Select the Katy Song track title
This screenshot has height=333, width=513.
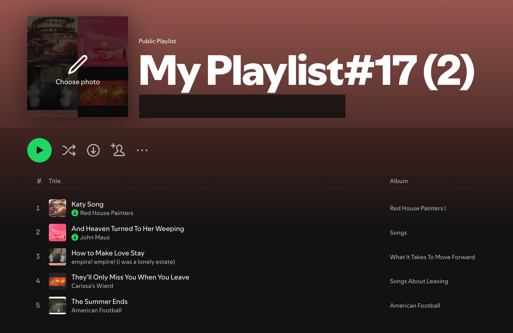87,204
